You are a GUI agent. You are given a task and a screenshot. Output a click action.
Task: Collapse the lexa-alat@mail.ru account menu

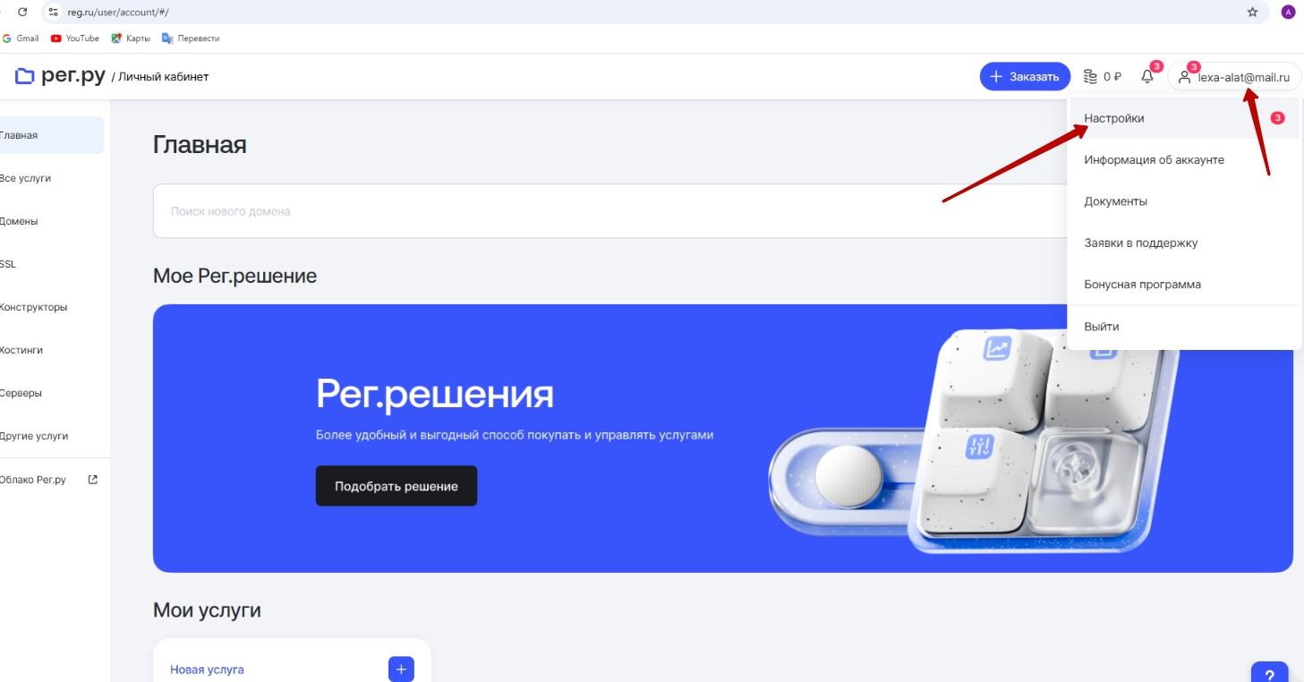tap(1234, 77)
